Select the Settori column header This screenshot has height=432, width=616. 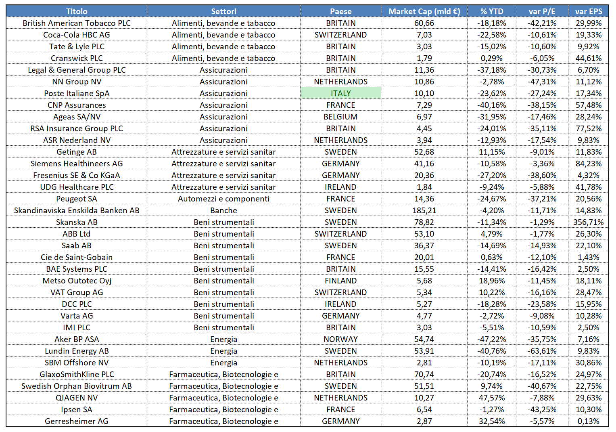[223, 11]
